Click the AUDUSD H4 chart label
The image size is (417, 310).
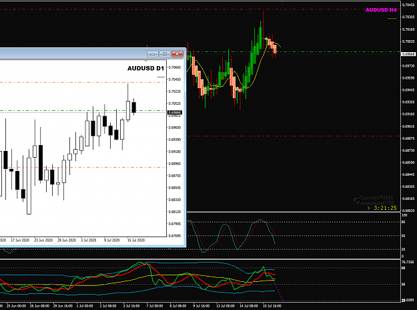click(x=381, y=10)
